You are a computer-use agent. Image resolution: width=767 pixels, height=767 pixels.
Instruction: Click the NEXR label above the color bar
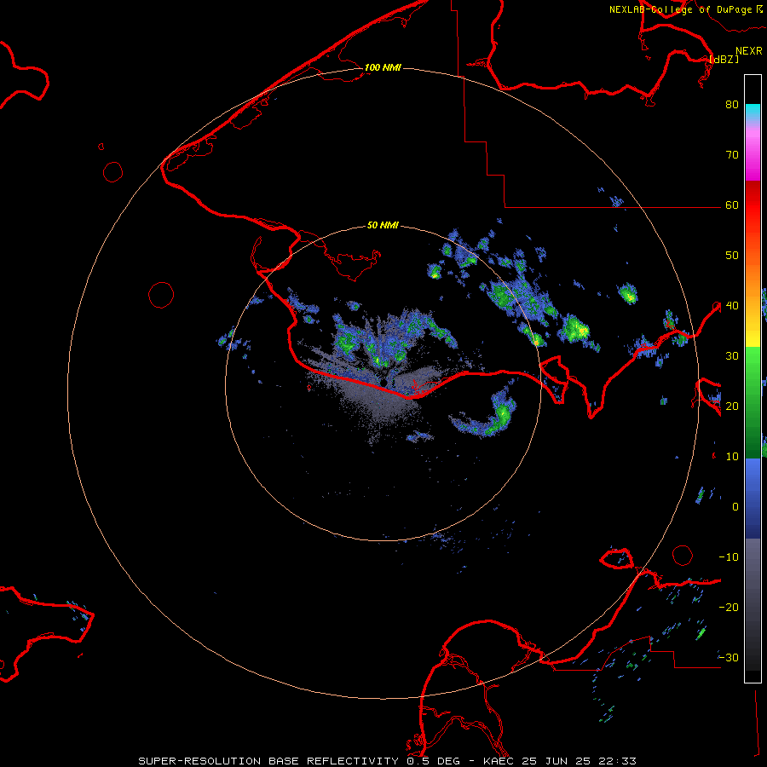(x=748, y=51)
